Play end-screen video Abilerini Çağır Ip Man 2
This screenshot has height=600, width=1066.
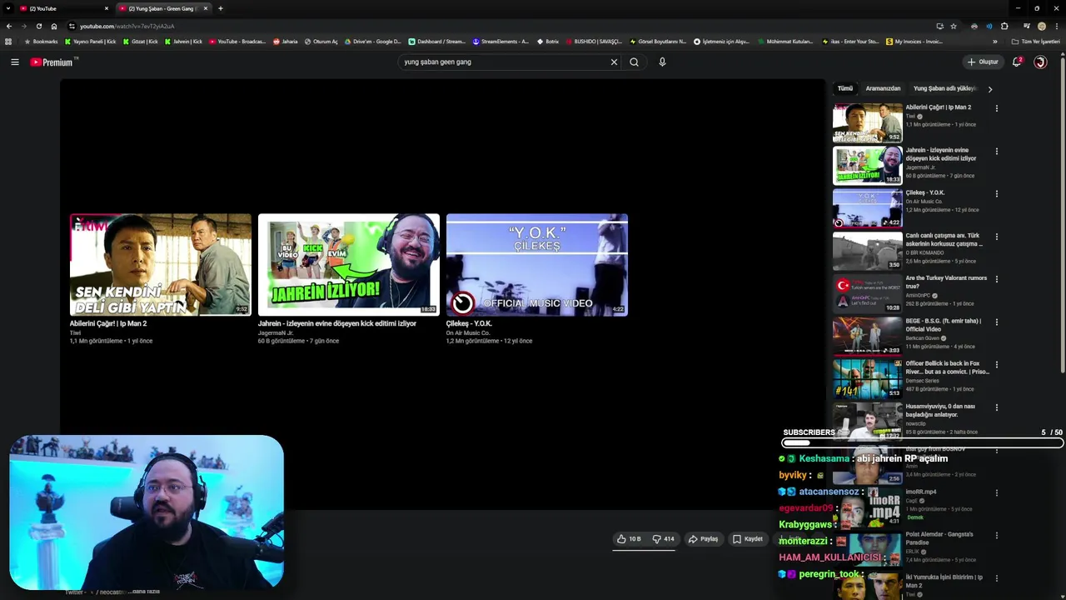160,265
